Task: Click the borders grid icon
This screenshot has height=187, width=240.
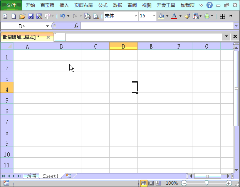Action: tap(222, 16)
